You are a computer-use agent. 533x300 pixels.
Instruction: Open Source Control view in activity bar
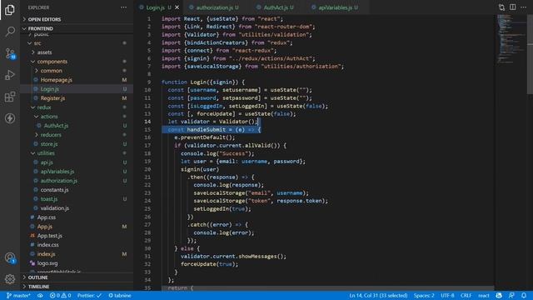click(x=9, y=53)
